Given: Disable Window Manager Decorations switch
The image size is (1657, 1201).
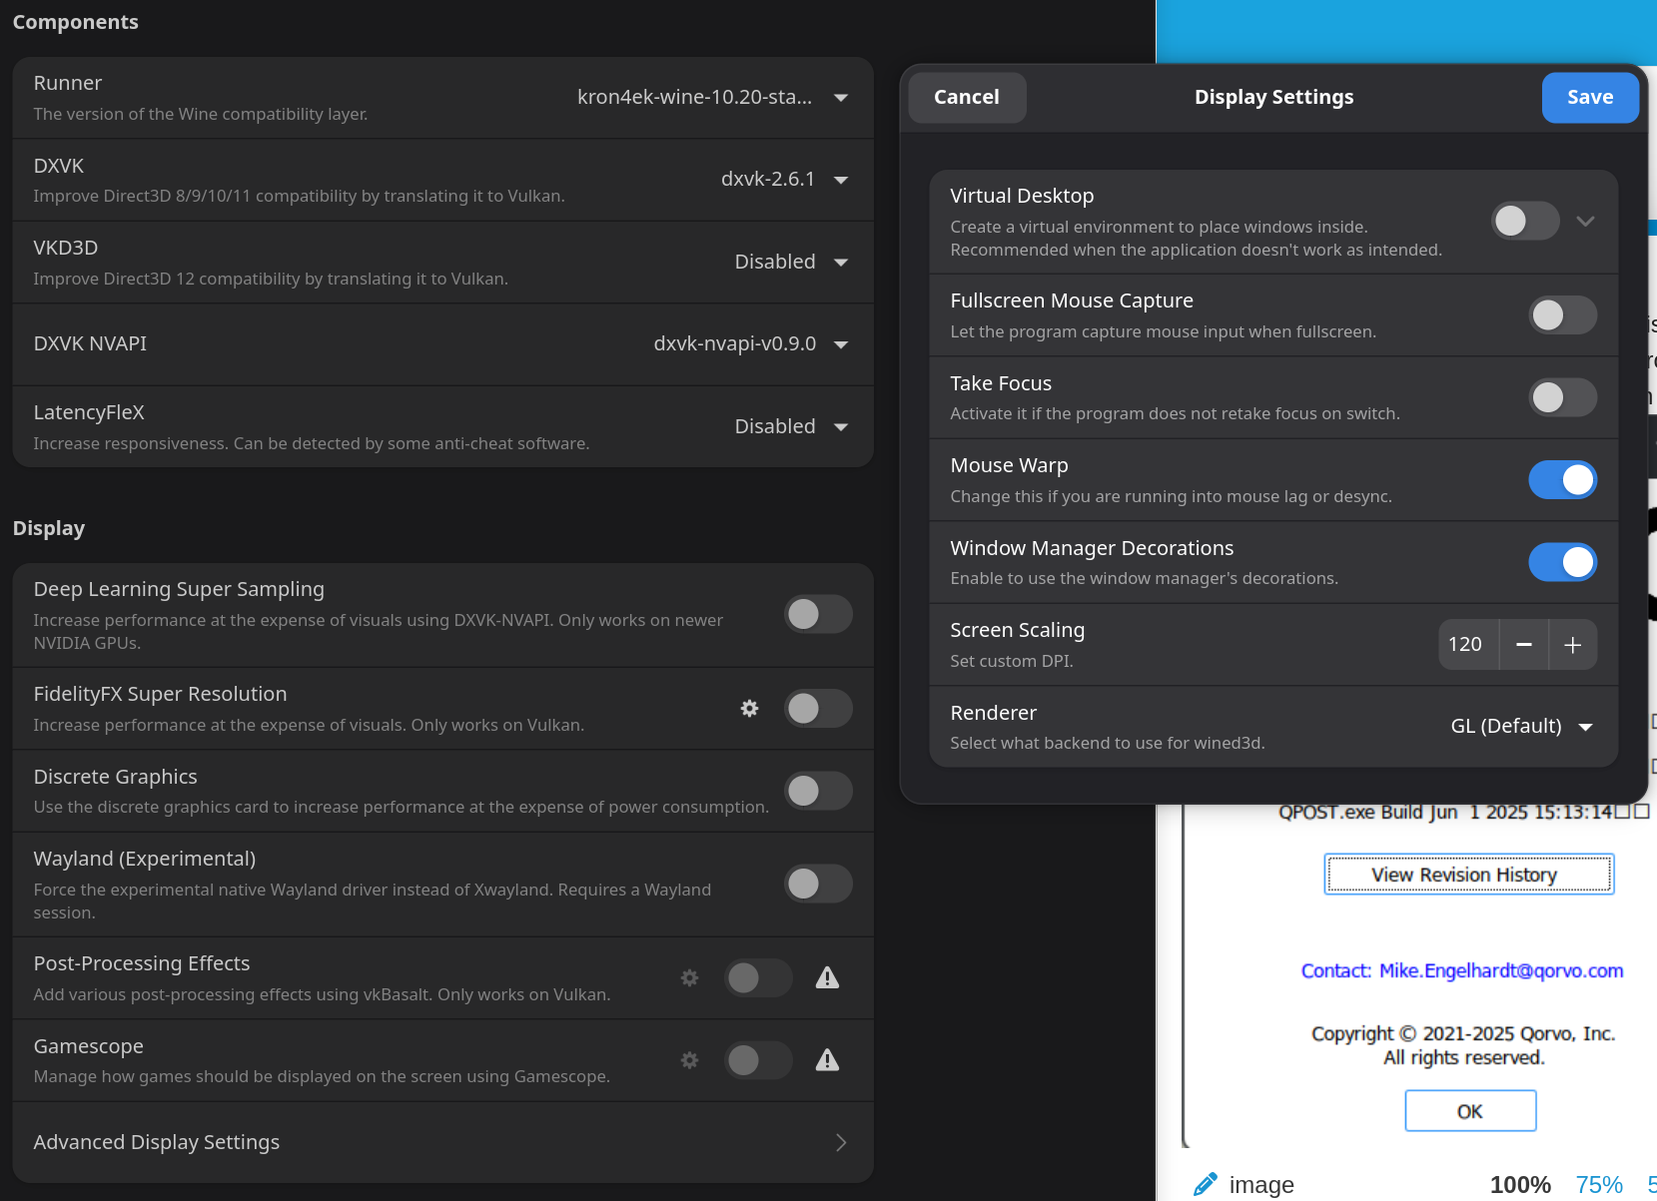Looking at the screenshot, I should (x=1562, y=562).
